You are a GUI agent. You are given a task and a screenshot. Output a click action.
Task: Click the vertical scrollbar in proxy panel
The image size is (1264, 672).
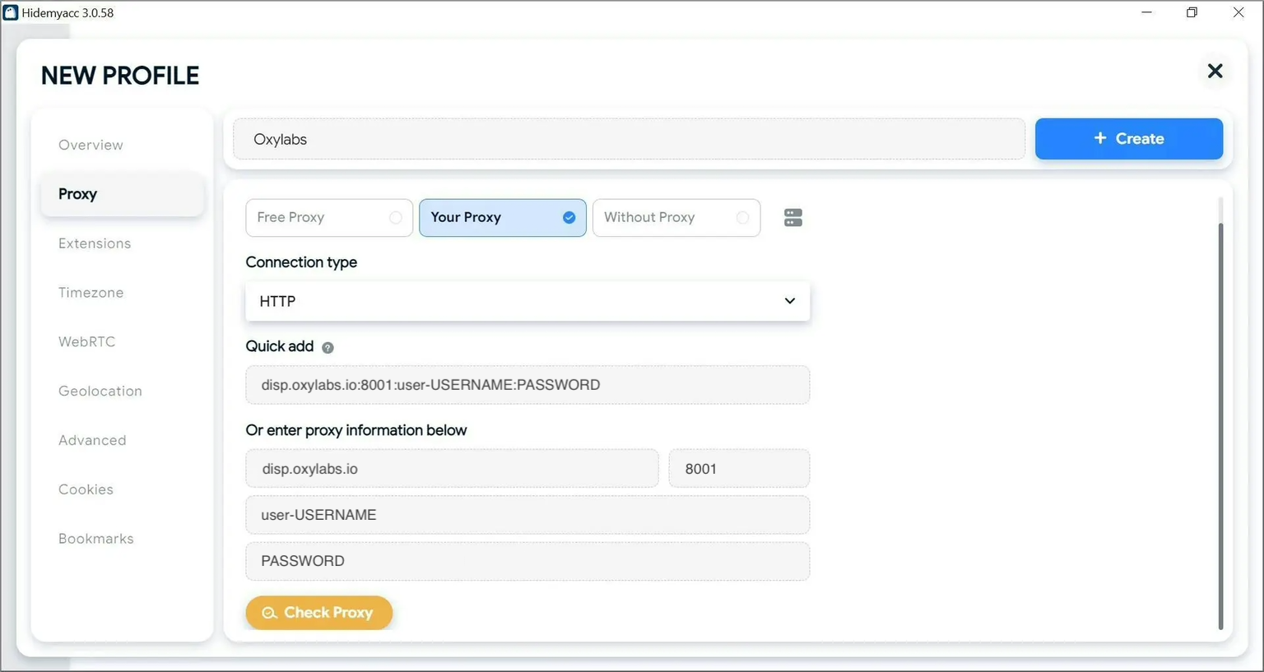point(1220,411)
